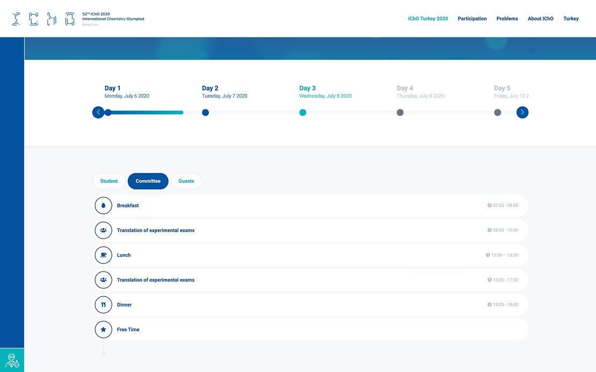Click the clock icon next to 13:30 - 17:30

(x=490, y=280)
